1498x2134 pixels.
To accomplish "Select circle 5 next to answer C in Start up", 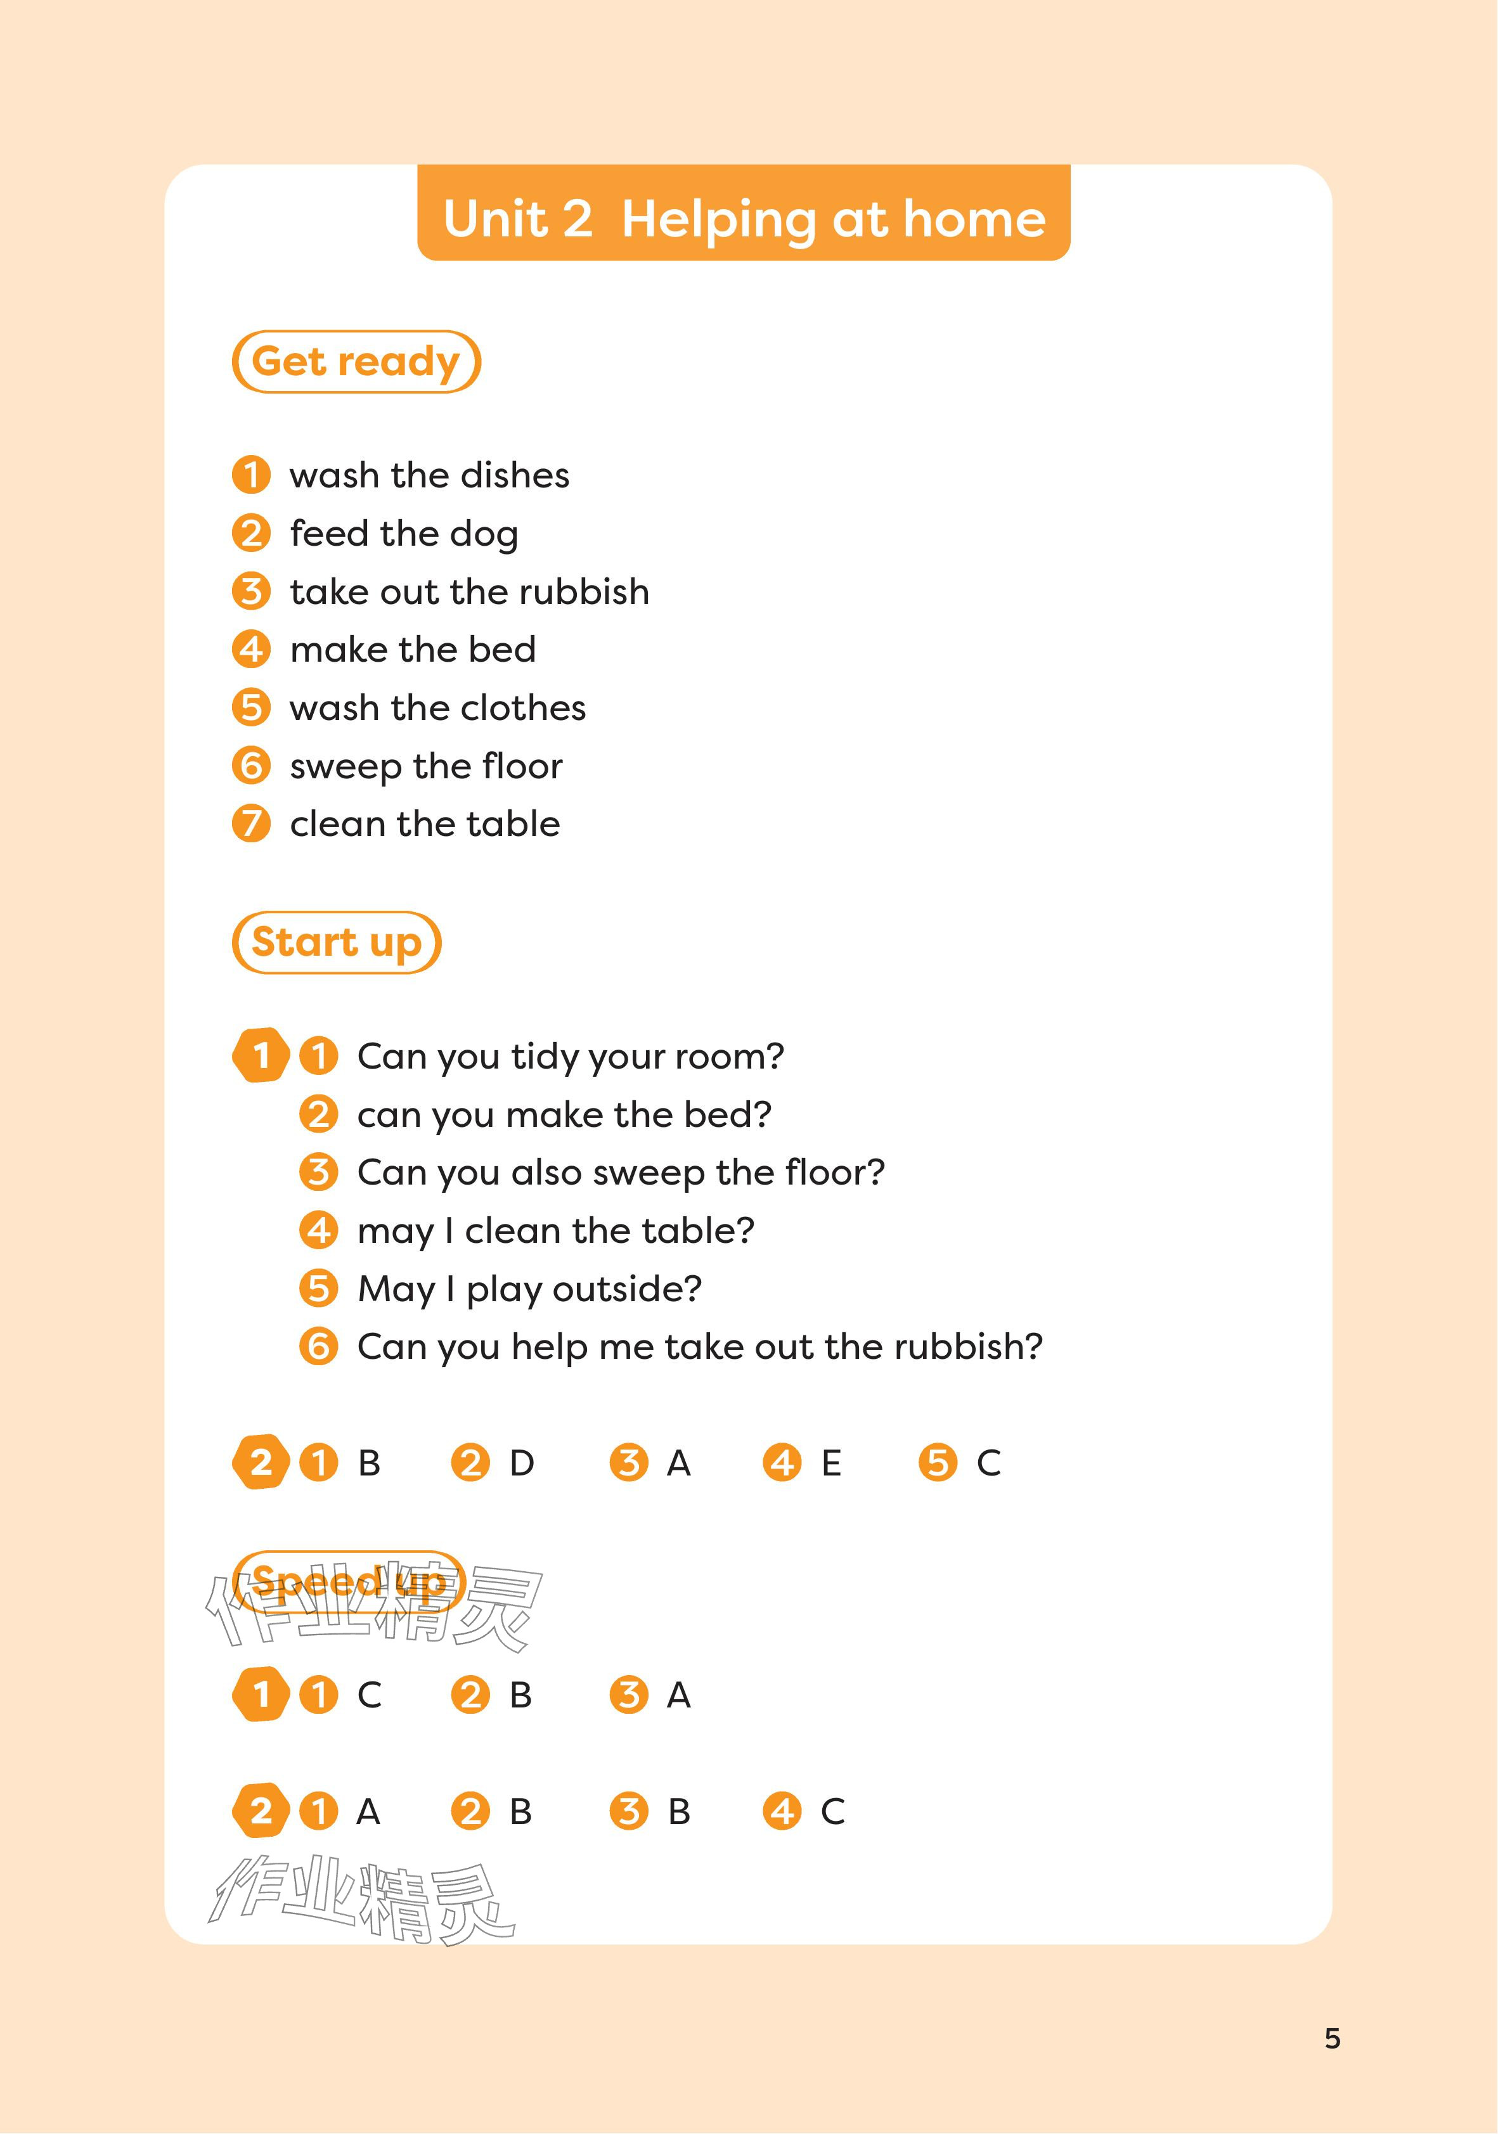I will [938, 1463].
